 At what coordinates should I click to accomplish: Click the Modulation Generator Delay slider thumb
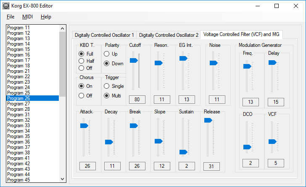(x=272, y=62)
